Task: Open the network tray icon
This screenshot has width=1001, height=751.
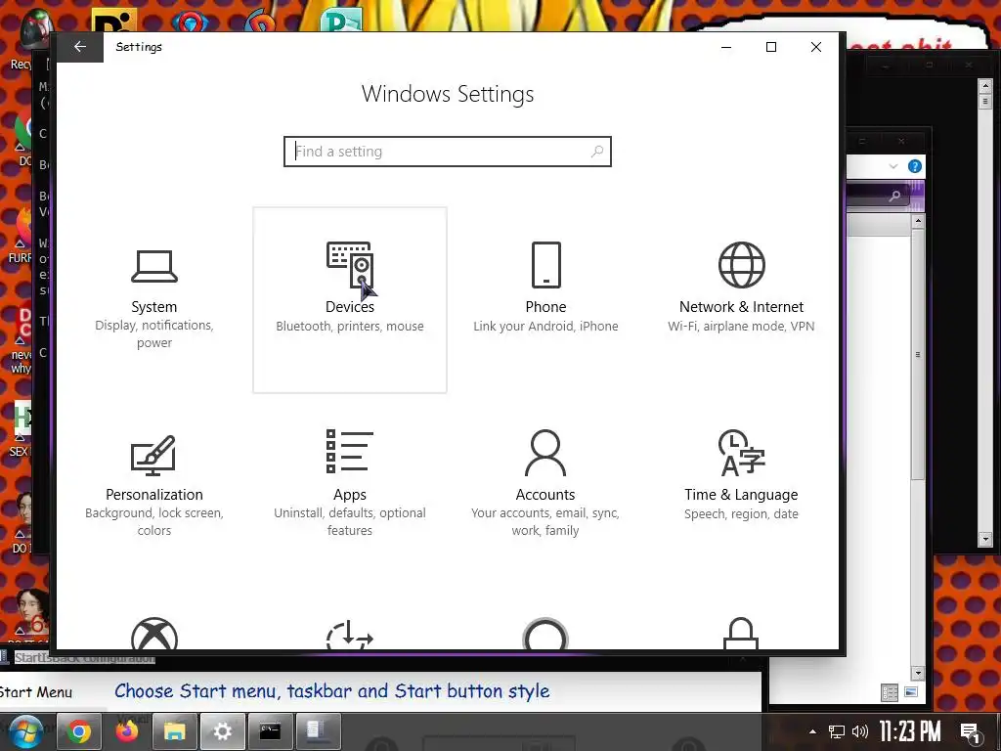Action: click(837, 731)
